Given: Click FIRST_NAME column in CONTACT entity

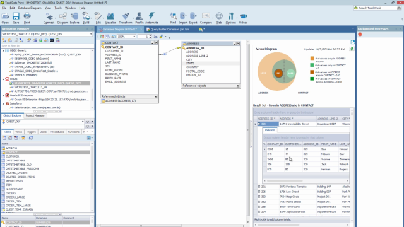Looking at the screenshot, I should click(113, 59).
